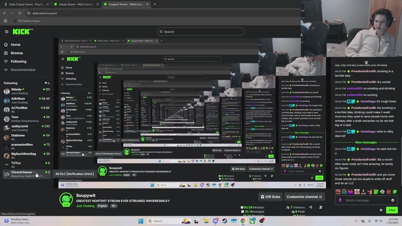Close the Stake Original Games tab
The image size is (402, 226).
tap(47, 4)
